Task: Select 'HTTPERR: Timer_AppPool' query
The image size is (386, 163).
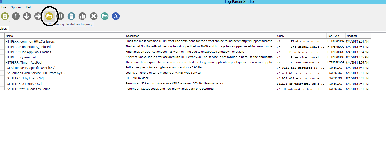Action: coord(24,63)
